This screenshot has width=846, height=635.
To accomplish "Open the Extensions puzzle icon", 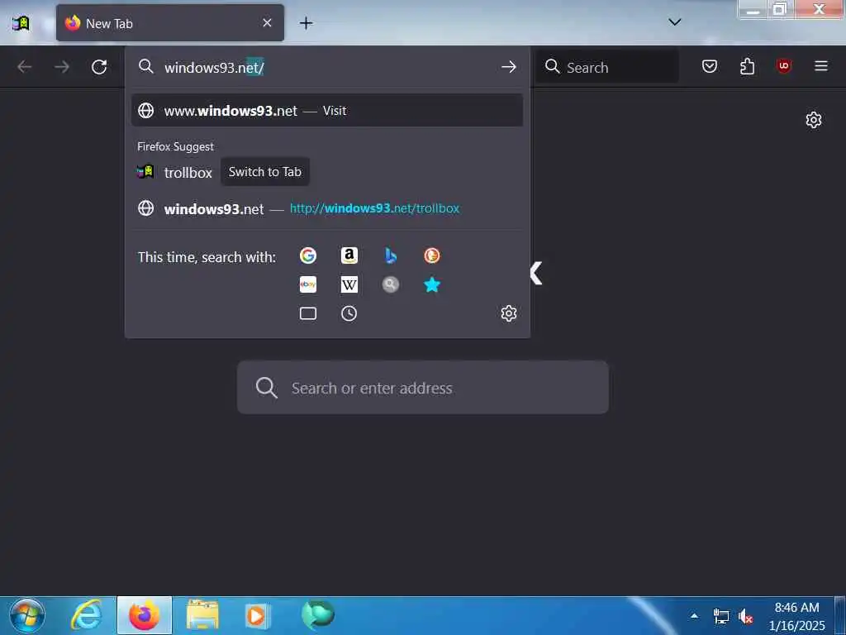I will 747,66.
